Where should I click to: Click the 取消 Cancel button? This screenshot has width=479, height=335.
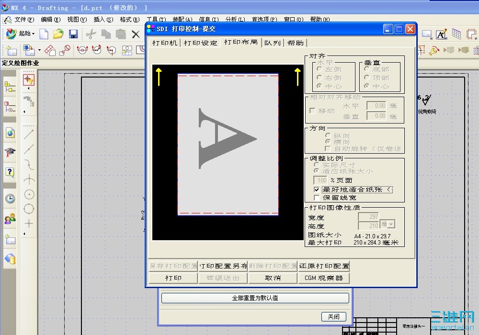(273, 278)
